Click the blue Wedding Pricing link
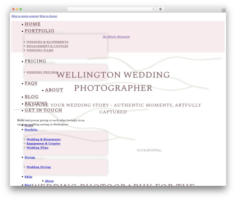 [39, 167]
